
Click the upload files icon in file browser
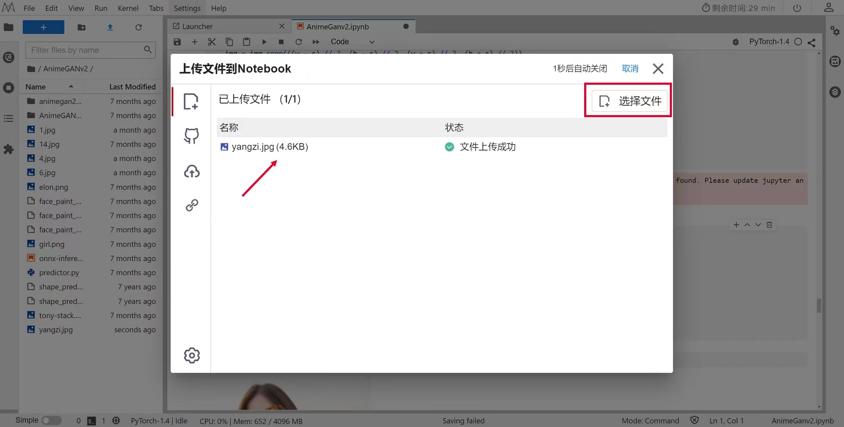tap(110, 27)
